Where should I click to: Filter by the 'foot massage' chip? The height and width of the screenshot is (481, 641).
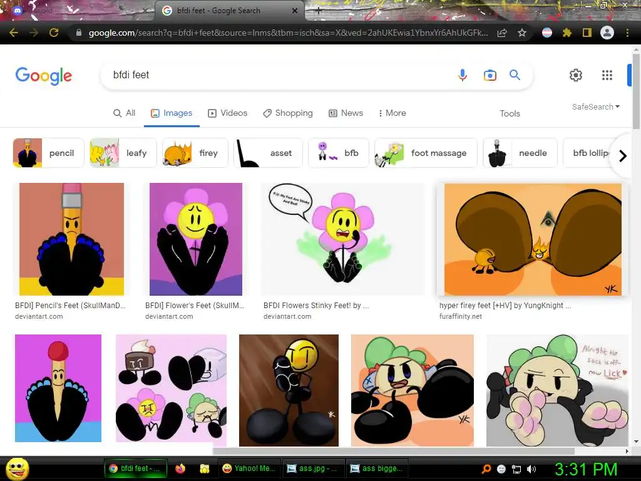coord(426,153)
